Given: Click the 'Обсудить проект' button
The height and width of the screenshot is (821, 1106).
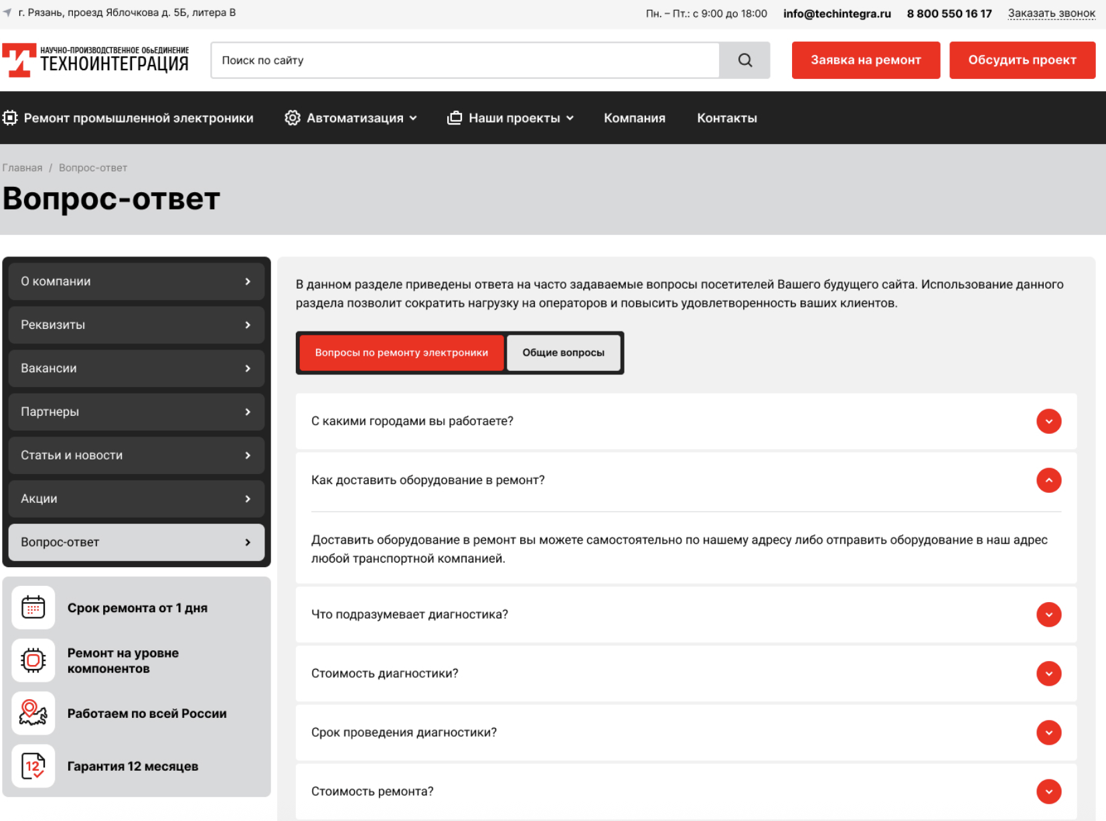Looking at the screenshot, I should 1022,60.
